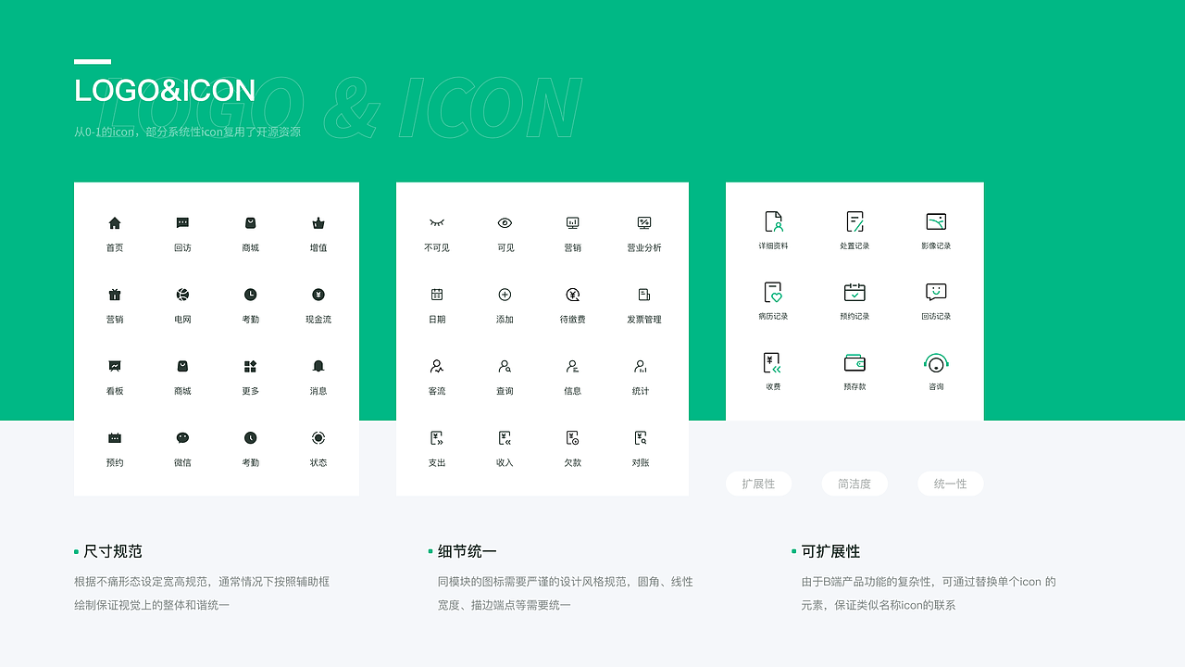Click the 扩展性 pill button

point(758,484)
